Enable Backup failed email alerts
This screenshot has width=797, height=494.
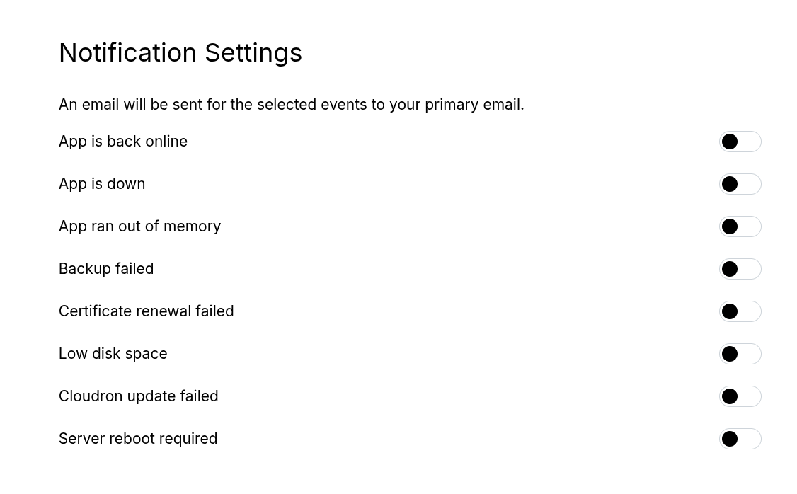740,268
